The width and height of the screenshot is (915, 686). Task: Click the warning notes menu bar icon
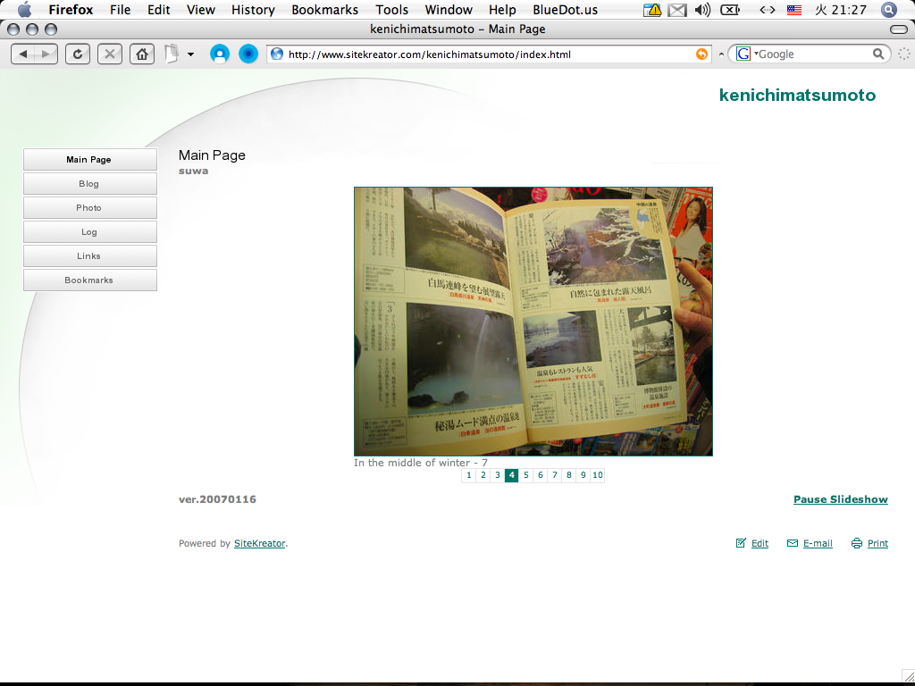tap(651, 10)
